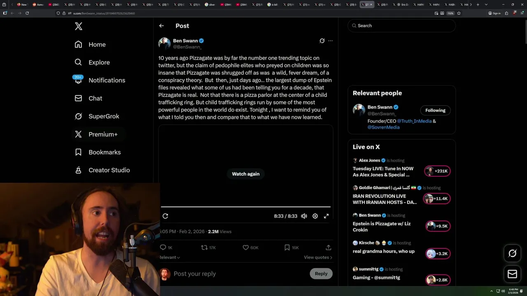
Task: Open Chat page
Action: pyautogui.click(x=88, y=98)
